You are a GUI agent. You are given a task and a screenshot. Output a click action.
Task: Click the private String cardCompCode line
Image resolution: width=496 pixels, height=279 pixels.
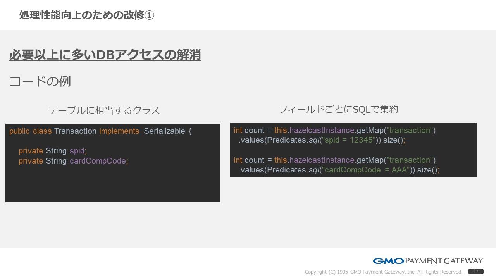click(73, 161)
